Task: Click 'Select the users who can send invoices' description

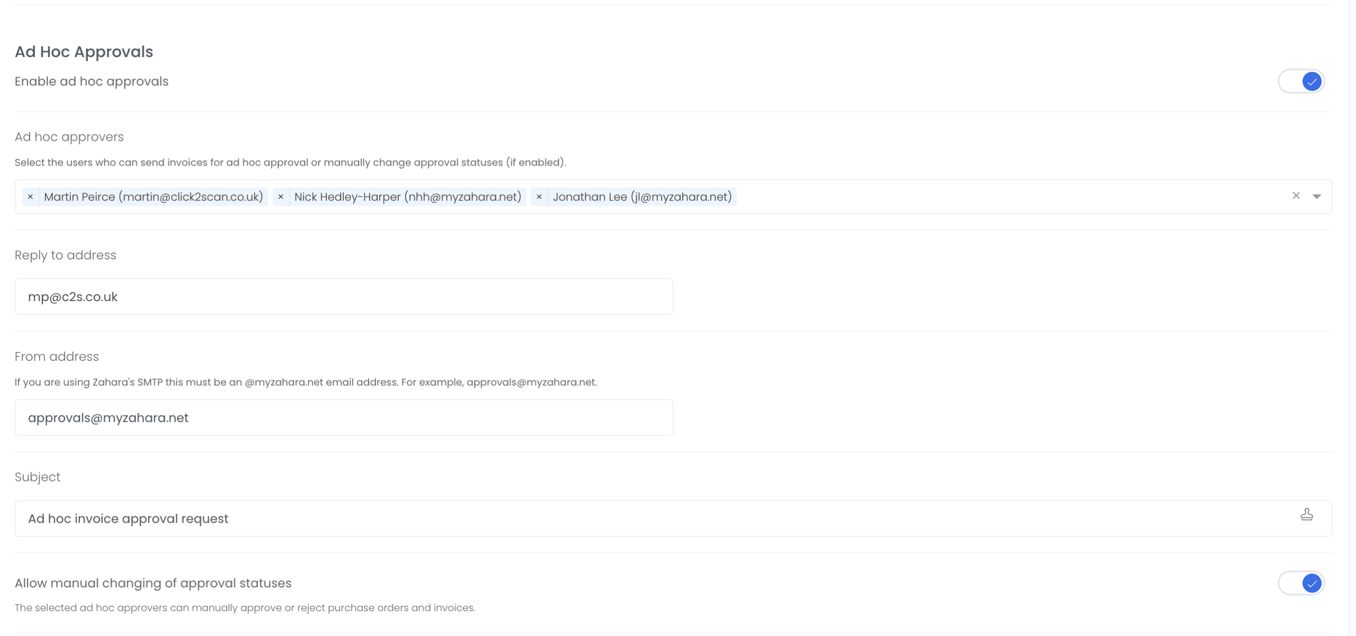Action: (290, 162)
